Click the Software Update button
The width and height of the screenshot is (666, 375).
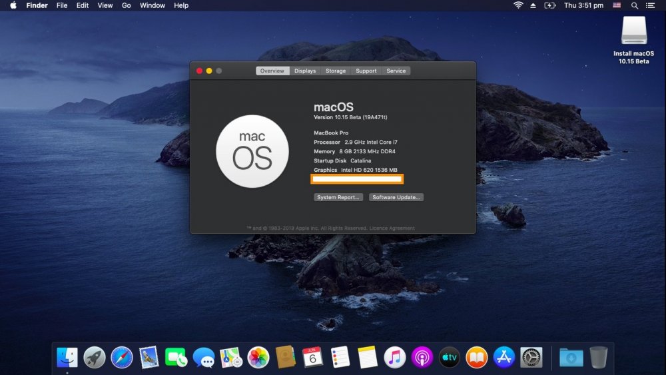[x=396, y=197]
